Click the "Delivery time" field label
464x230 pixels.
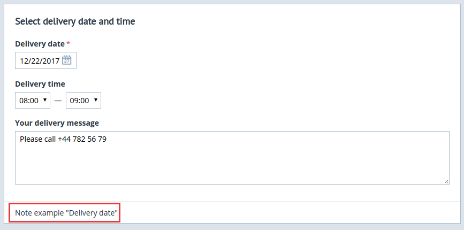pyautogui.click(x=40, y=84)
